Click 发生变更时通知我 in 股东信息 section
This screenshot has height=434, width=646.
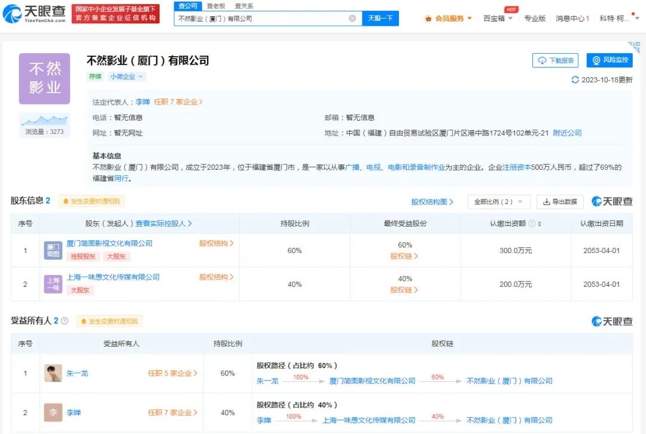(x=91, y=201)
